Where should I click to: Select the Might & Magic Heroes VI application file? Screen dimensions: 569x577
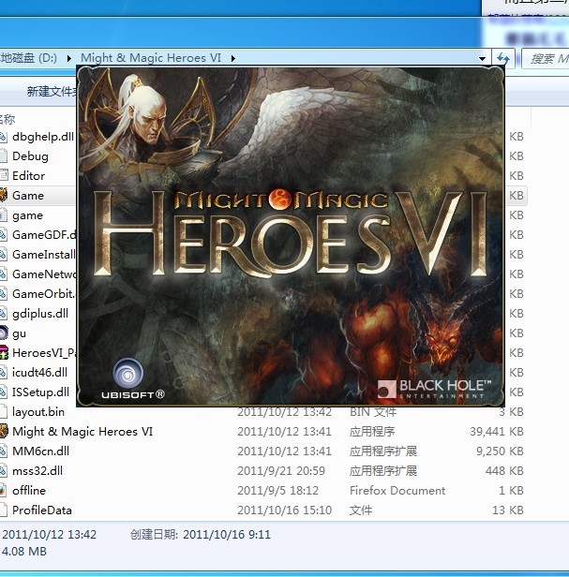[x=82, y=432]
